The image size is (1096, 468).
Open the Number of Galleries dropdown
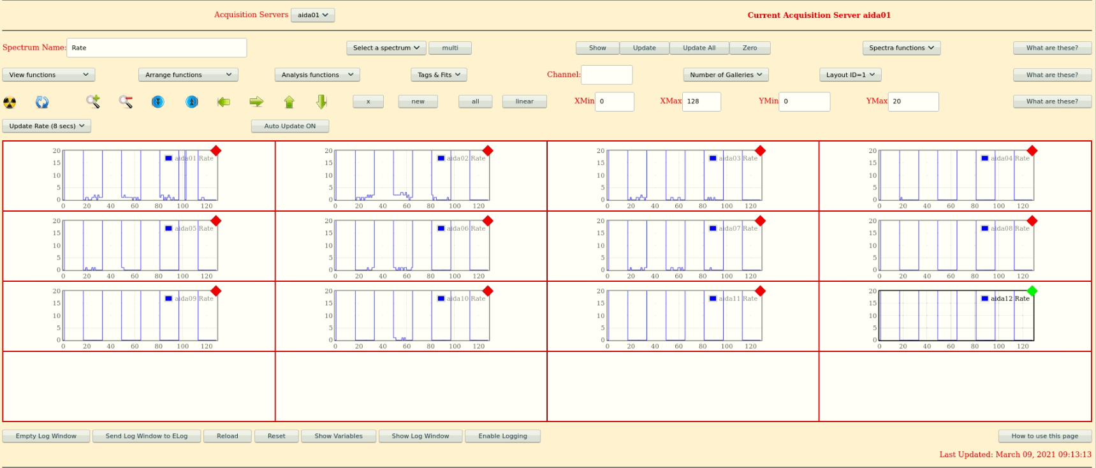pyautogui.click(x=726, y=75)
